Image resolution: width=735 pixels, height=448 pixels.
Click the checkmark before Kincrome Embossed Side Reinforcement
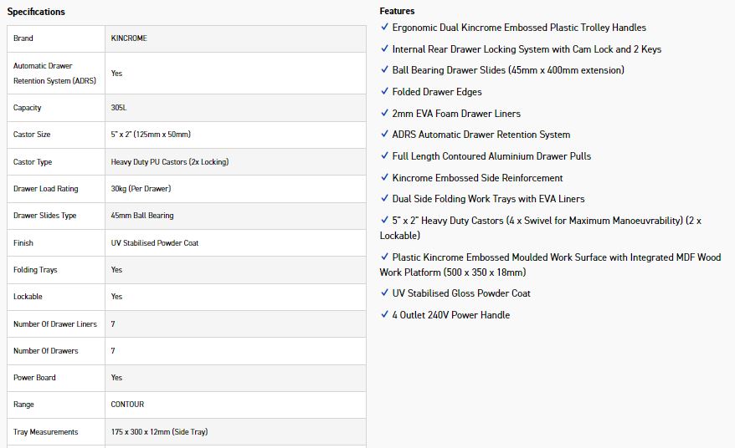point(384,177)
